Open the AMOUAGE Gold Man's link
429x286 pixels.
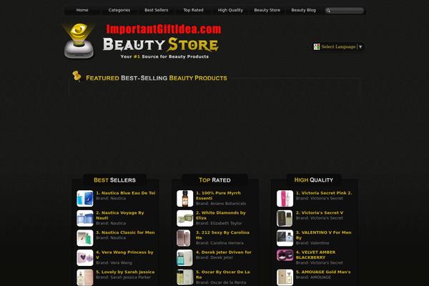click(x=323, y=272)
